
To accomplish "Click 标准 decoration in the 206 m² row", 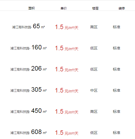I will 117,69.
